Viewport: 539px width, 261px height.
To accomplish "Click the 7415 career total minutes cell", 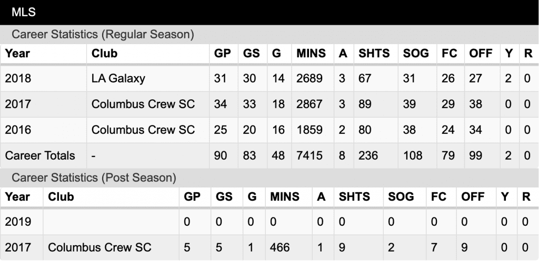I will pos(310,155).
